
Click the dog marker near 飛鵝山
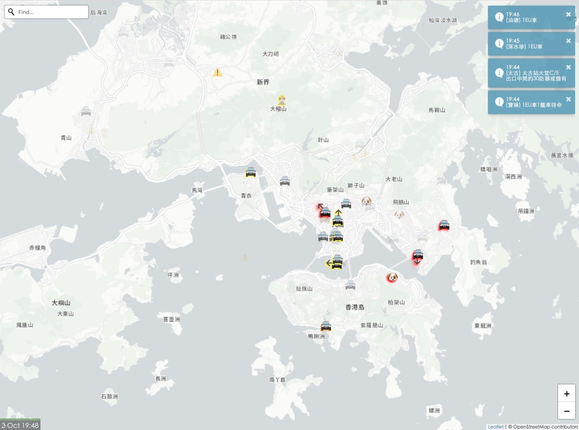(x=399, y=215)
